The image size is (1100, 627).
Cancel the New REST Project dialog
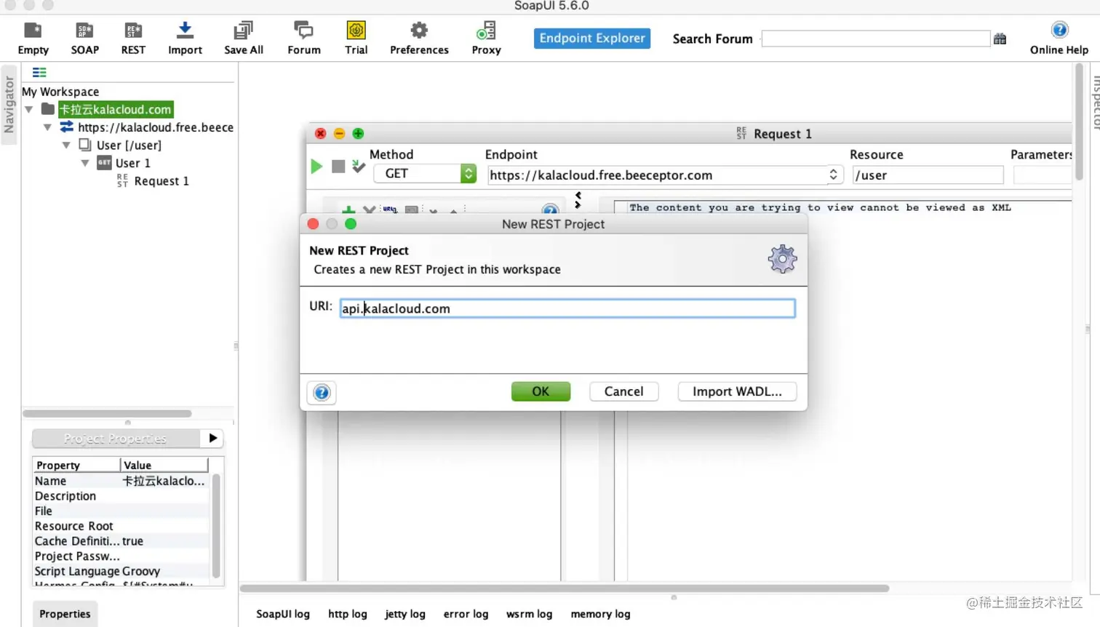(623, 391)
